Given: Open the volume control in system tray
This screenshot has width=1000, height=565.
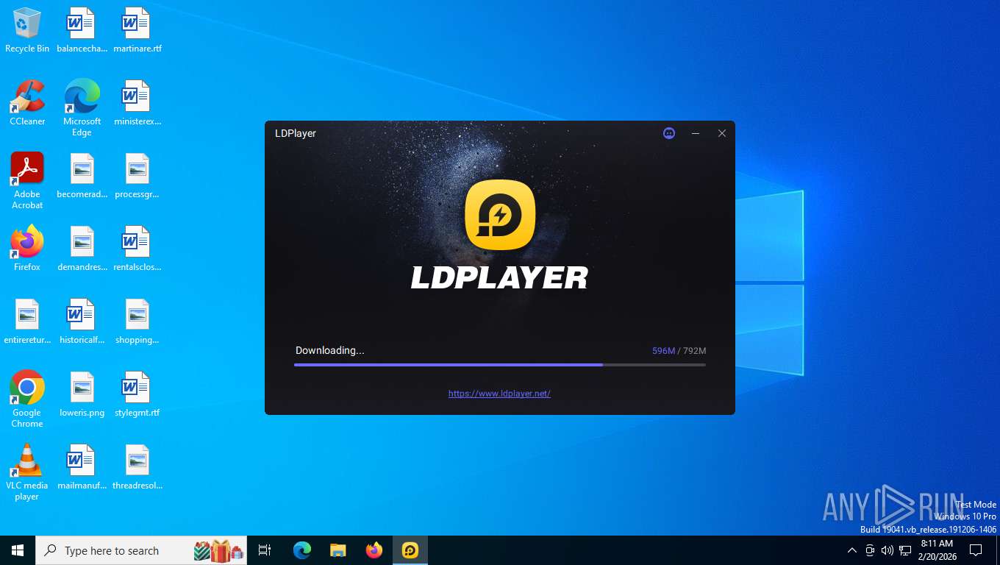Looking at the screenshot, I should [x=888, y=550].
